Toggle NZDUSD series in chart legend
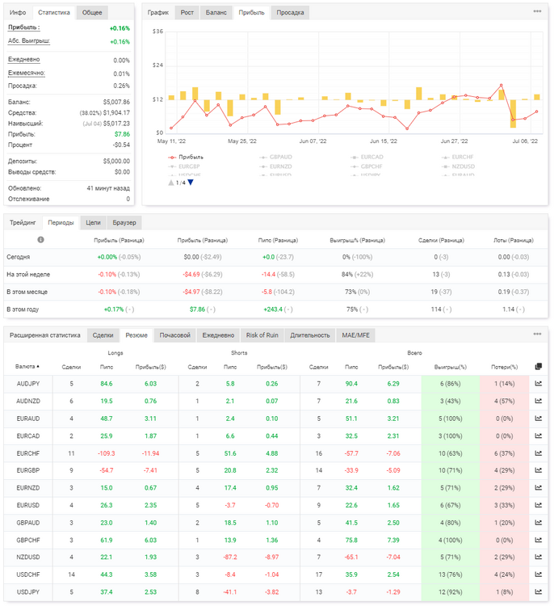The height and width of the screenshot is (606, 554). (x=458, y=166)
